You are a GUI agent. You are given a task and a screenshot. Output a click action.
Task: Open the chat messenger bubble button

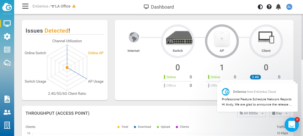pos(292,125)
